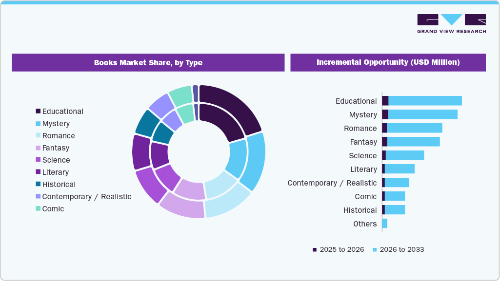Select the Books Market Share header

point(148,62)
